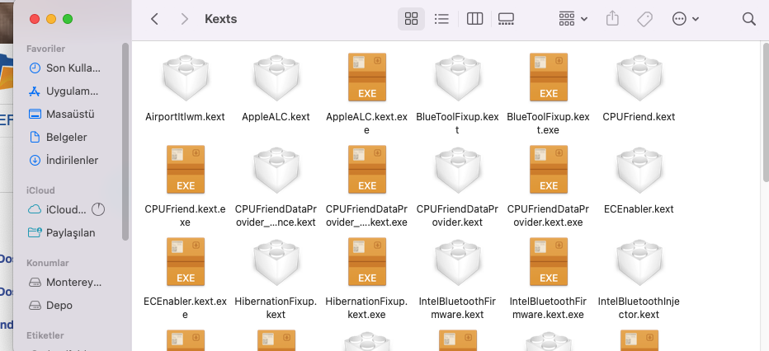Open Son Kullanılanlar in sidebar
The image size is (769, 351).
click(x=72, y=68)
